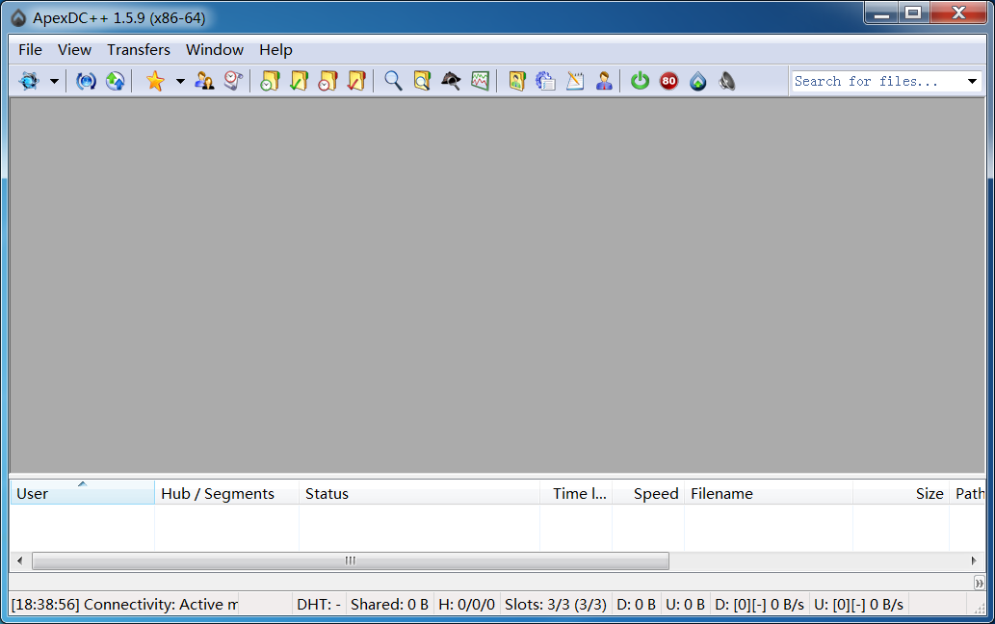Show Network Statistics graph window
The width and height of the screenshot is (995, 624).
click(x=480, y=82)
